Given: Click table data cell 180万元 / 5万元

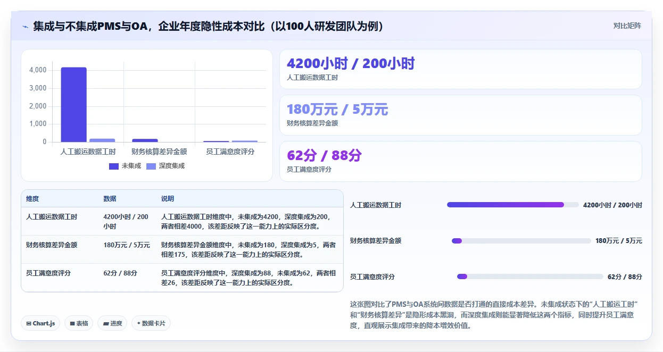Looking at the screenshot, I should click(x=127, y=245).
